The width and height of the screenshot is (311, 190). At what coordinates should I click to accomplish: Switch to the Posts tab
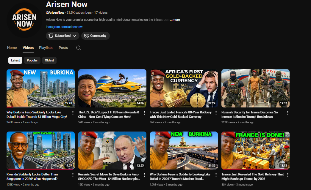point(63,48)
